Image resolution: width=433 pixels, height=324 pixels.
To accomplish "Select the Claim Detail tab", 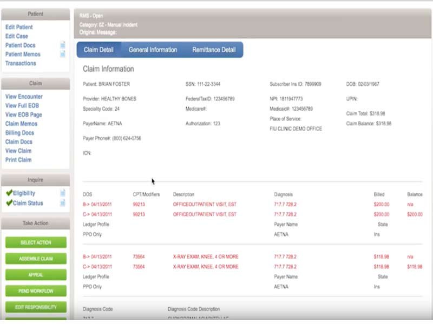I will 99,50.
